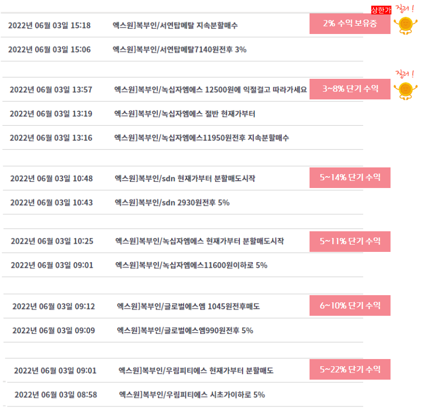Image resolution: width=422 pixels, height=409 pixels.
Task: Select the 녹십자엠에스11600원이하로 5% row
Action: [x=183, y=265]
